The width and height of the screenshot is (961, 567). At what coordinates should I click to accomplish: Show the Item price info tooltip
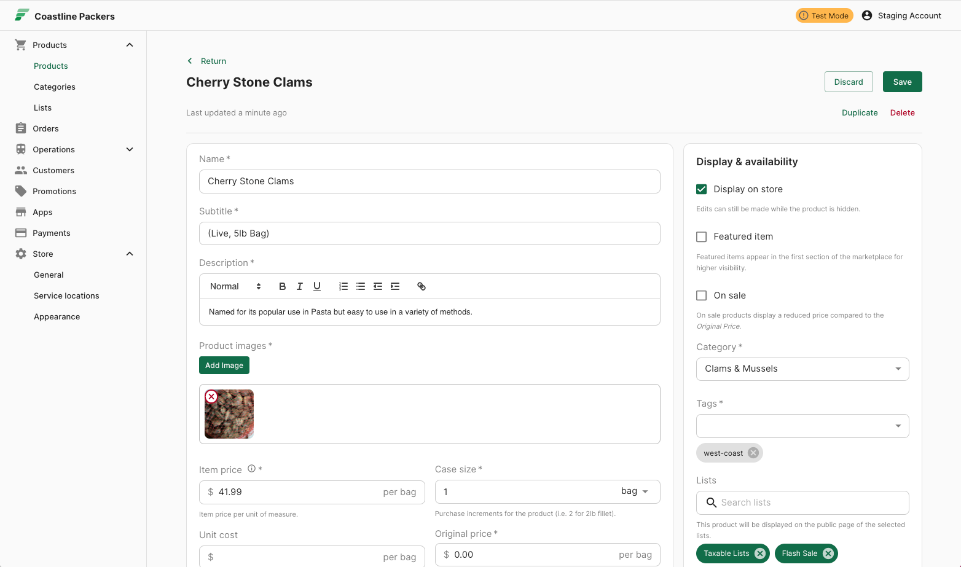251,469
